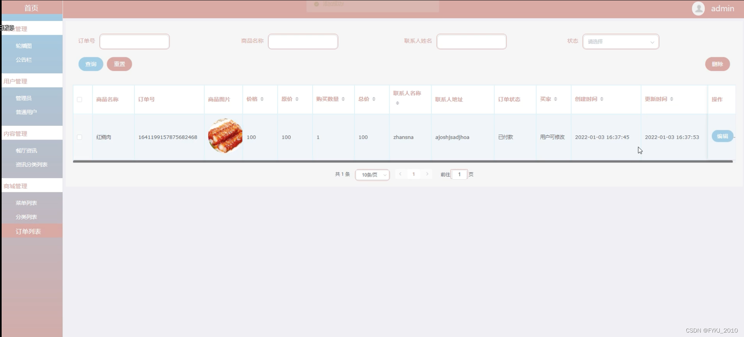Click the 查询 search button
Viewport: 744px width, 337px height.
91,64
